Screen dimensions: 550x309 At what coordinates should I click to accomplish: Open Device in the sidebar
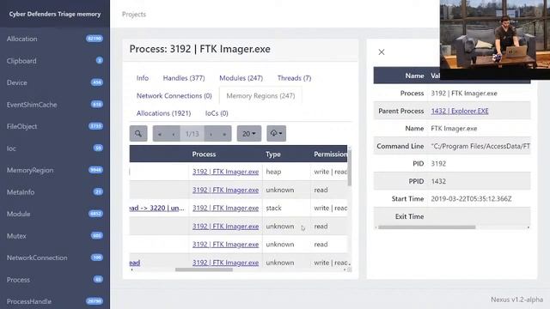pos(55,82)
